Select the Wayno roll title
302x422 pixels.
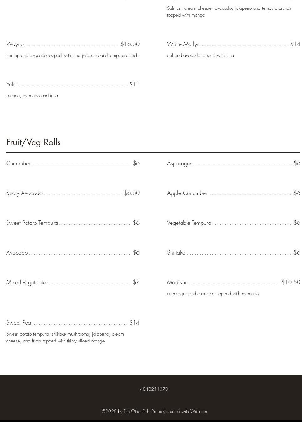pyautogui.click(x=15, y=44)
